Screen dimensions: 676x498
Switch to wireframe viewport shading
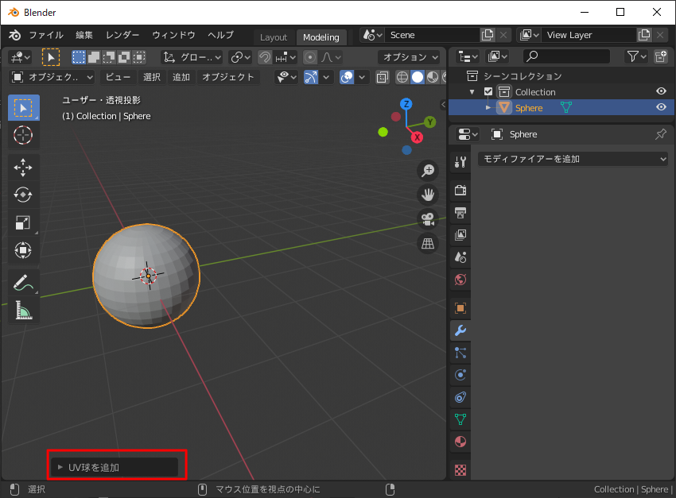coord(402,77)
